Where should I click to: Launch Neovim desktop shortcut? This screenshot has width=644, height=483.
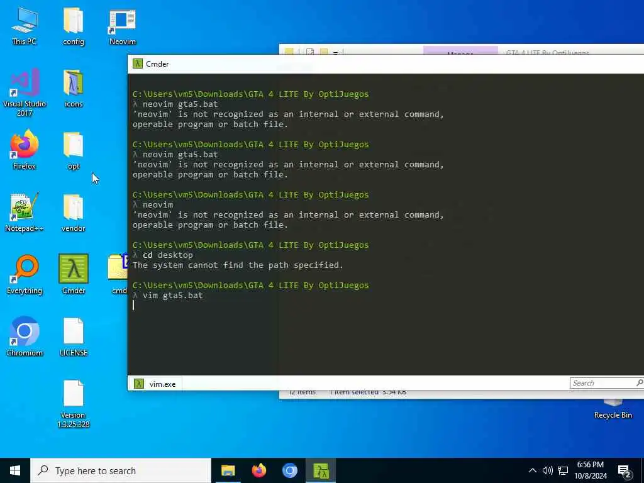[x=123, y=25]
